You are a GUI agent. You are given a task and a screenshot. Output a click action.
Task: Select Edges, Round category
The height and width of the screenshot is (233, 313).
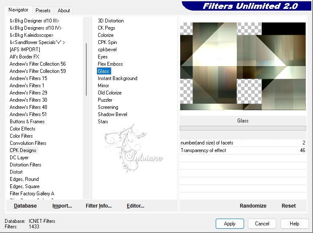[x=24, y=179]
